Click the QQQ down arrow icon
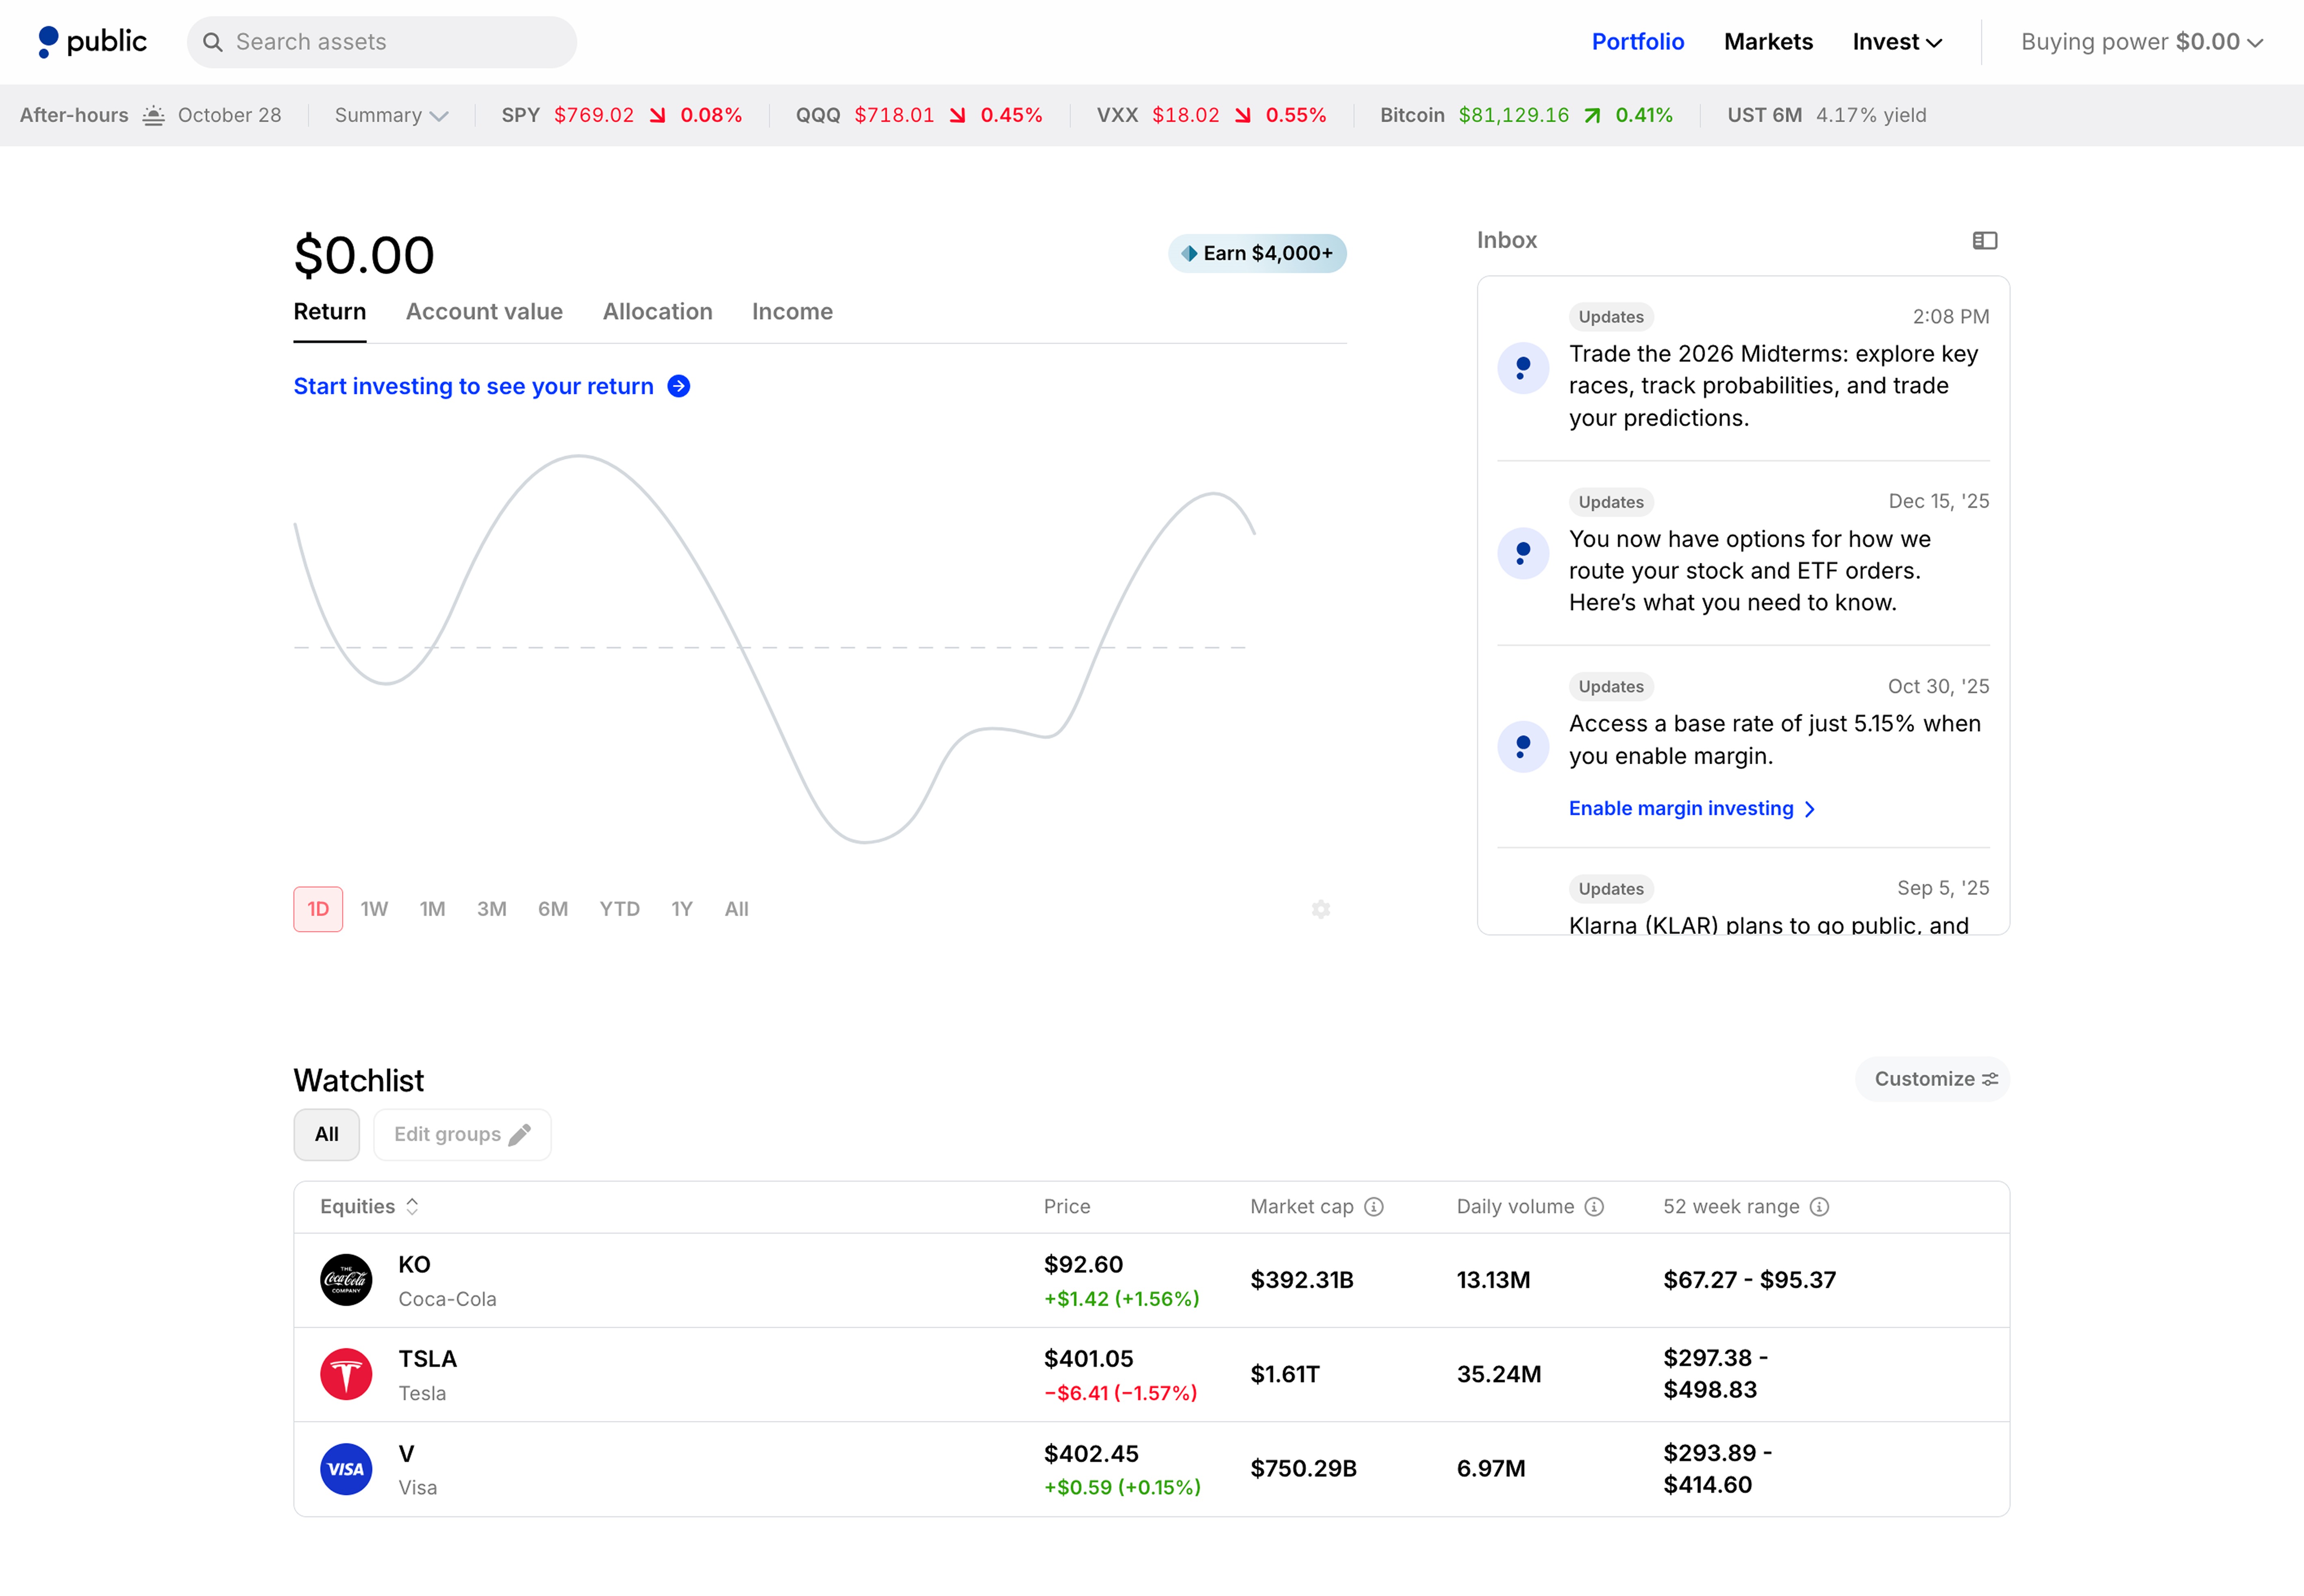 [957, 115]
